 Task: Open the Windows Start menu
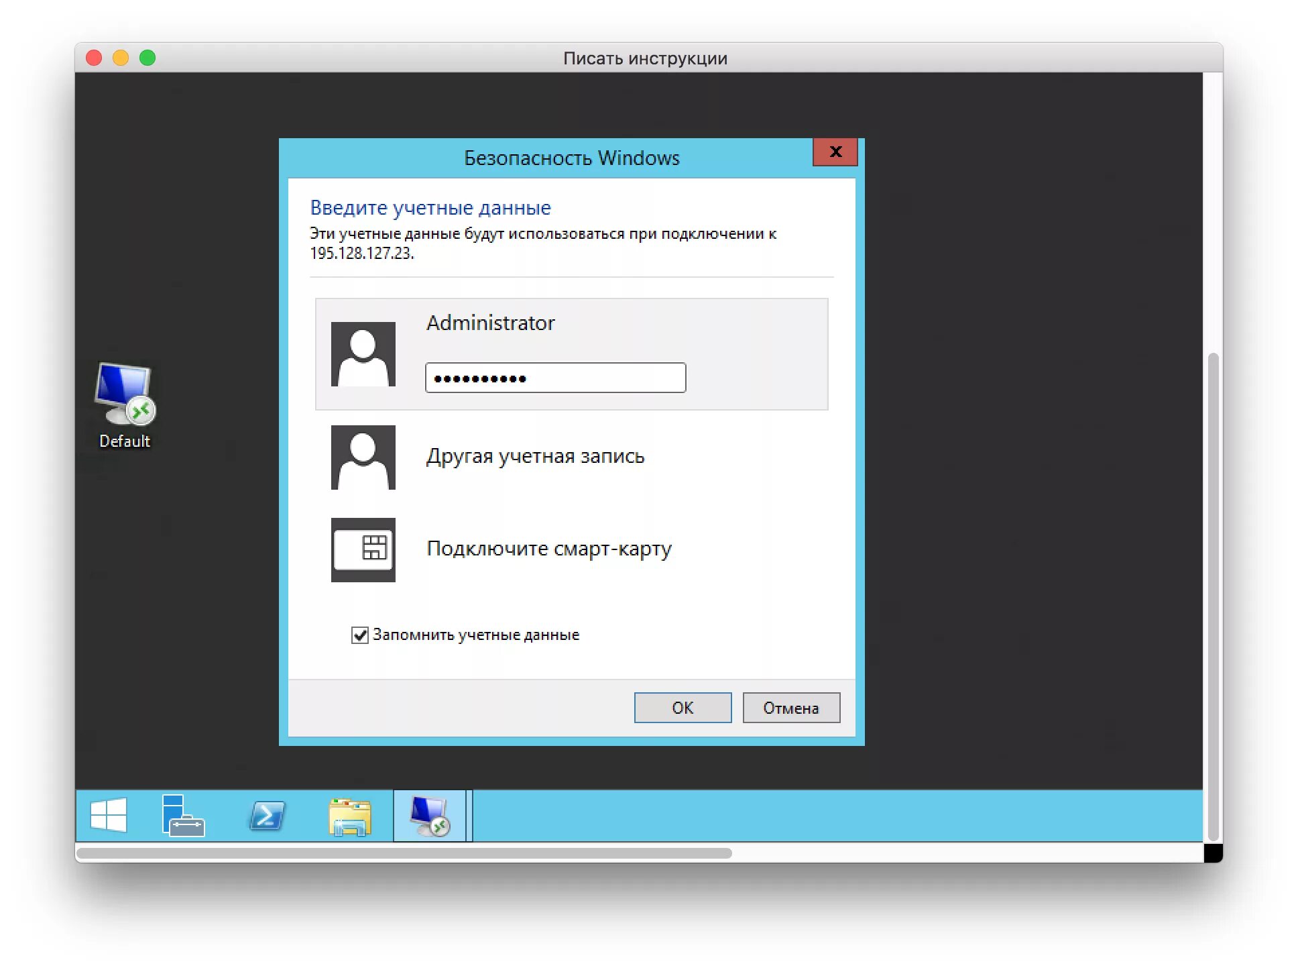(109, 816)
